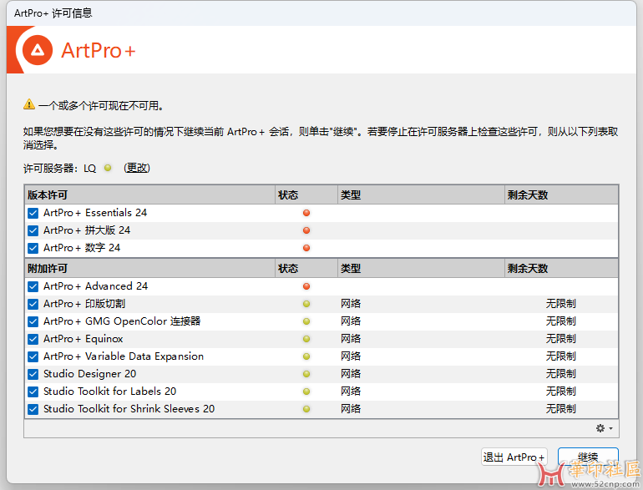Click green status dot for Shrink Sleeves 20
This screenshot has height=490, width=643.
306,409
